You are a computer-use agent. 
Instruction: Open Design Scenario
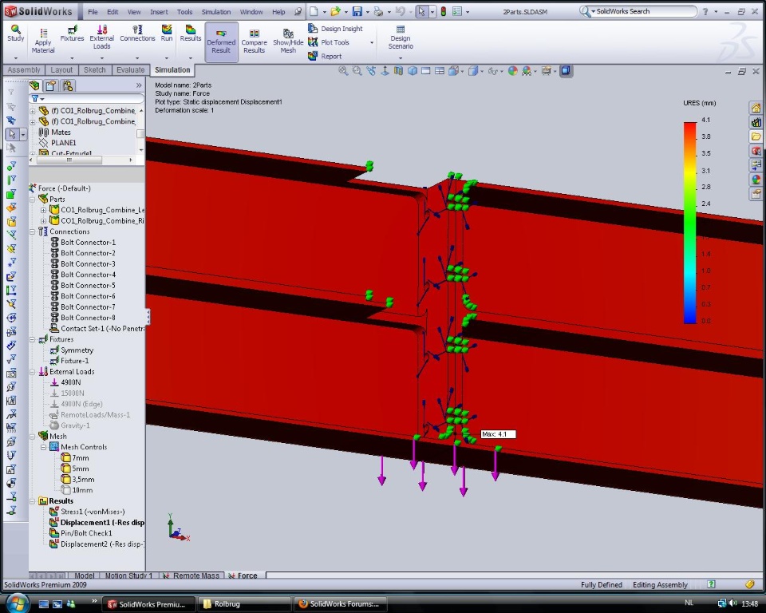pyautogui.click(x=401, y=38)
